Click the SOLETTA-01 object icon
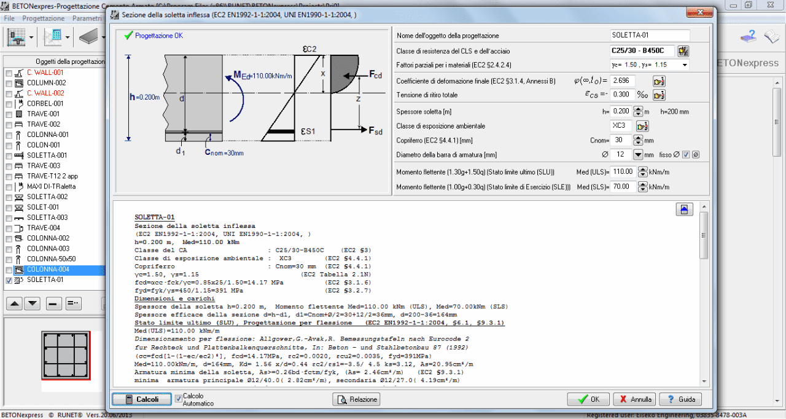The image size is (786, 419). (19, 280)
